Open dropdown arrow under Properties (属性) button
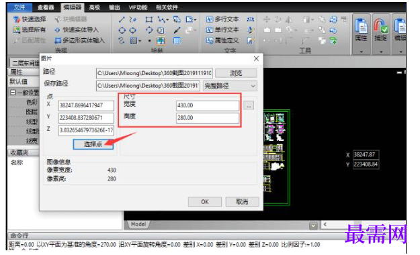 pos(362,52)
